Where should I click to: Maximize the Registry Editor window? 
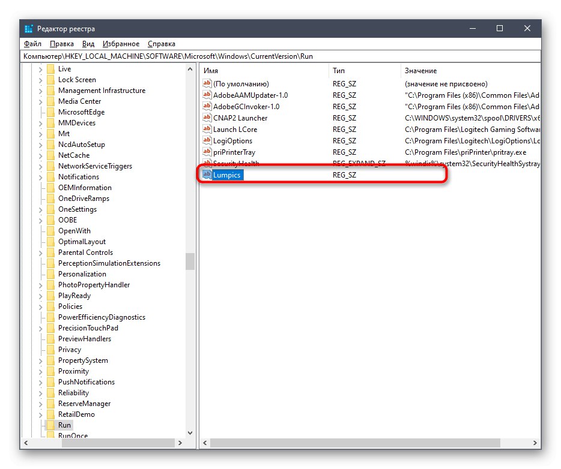tap(500, 28)
